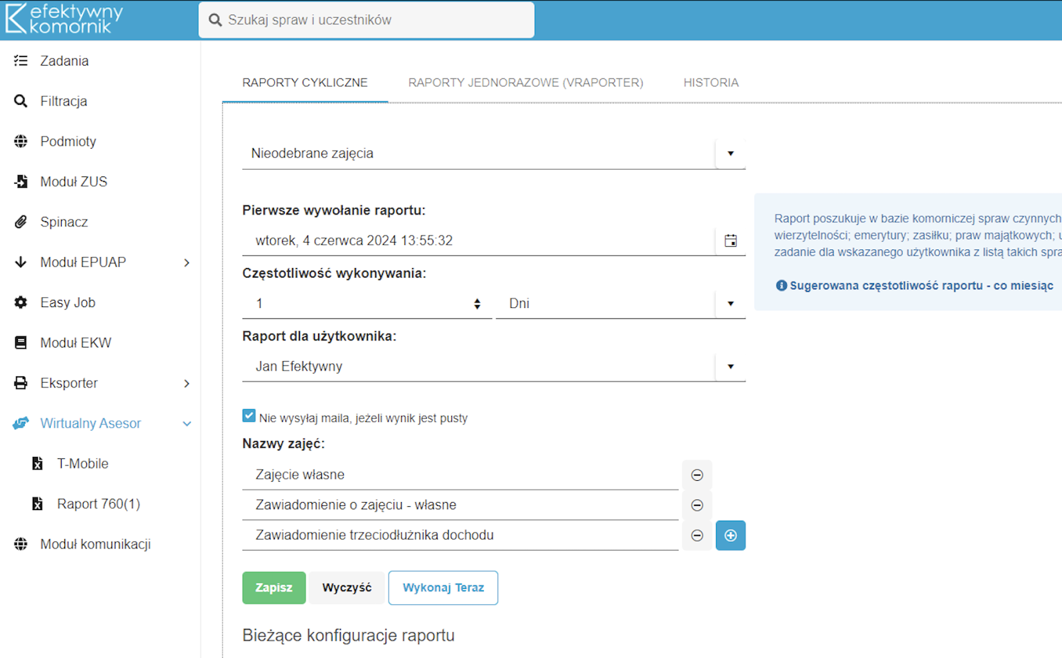Click Zawiadomienie trzeciodłużnika dochodu field

tap(460, 535)
